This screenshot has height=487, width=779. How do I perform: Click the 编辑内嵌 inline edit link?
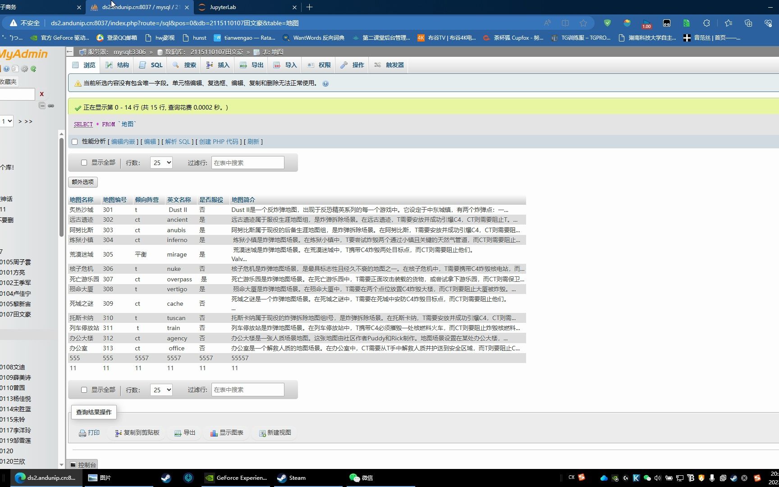pyautogui.click(x=123, y=142)
